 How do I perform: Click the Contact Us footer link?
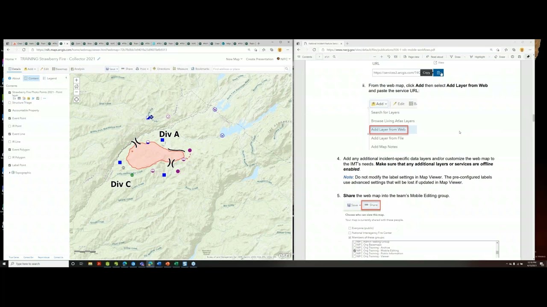click(59, 257)
